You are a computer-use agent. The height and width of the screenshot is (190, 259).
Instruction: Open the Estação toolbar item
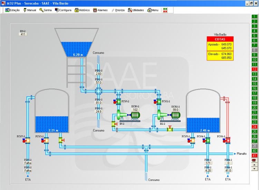tap(12, 10)
